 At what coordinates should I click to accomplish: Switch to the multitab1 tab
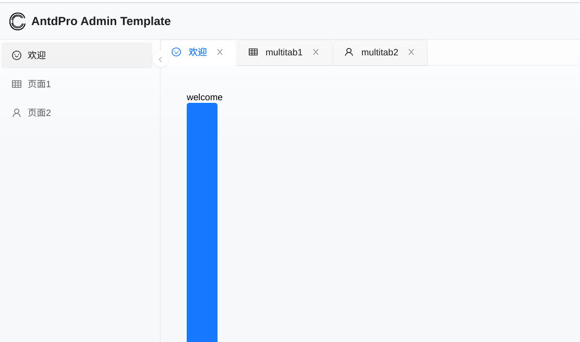(x=284, y=52)
